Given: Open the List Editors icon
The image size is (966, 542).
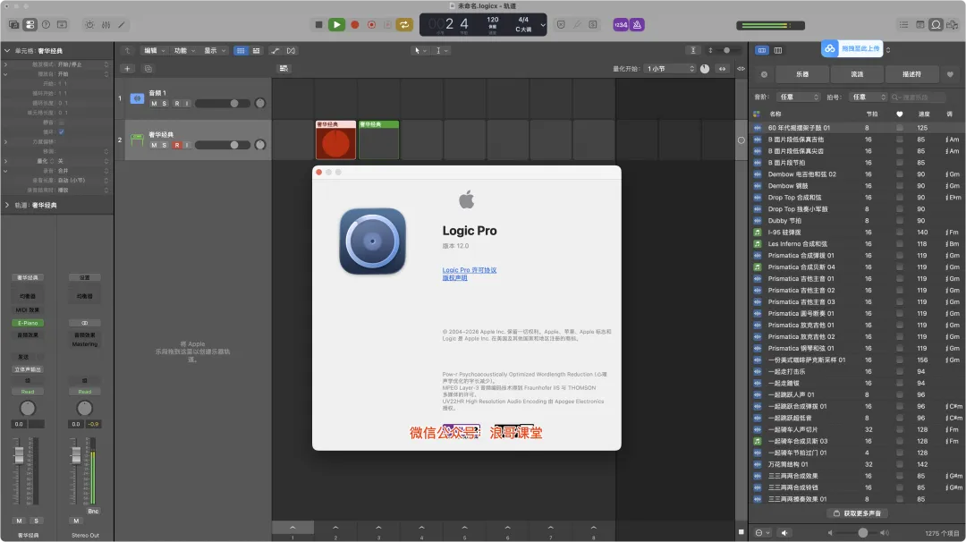Looking at the screenshot, I should tap(903, 25).
